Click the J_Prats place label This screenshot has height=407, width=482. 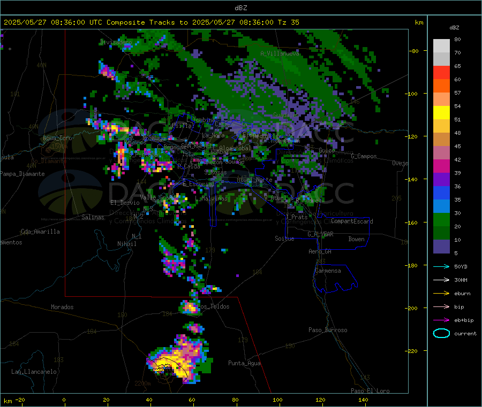296,217
